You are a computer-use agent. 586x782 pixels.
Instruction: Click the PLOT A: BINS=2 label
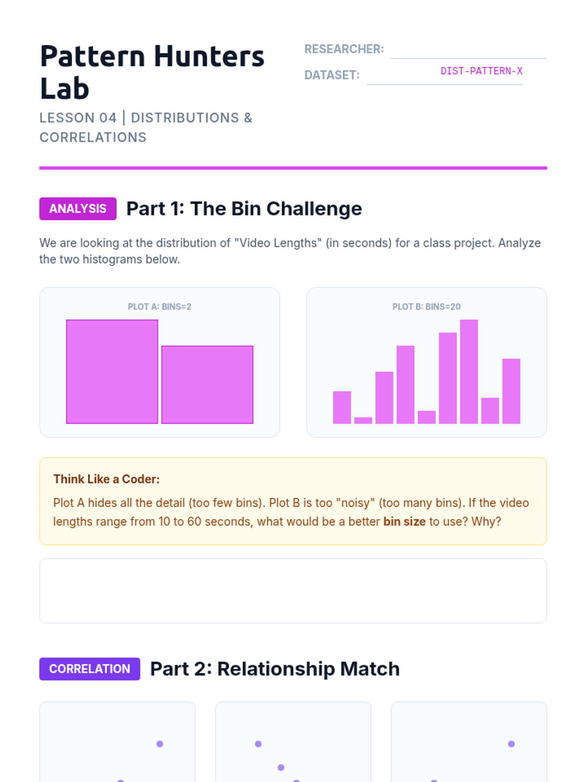click(160, 306)
